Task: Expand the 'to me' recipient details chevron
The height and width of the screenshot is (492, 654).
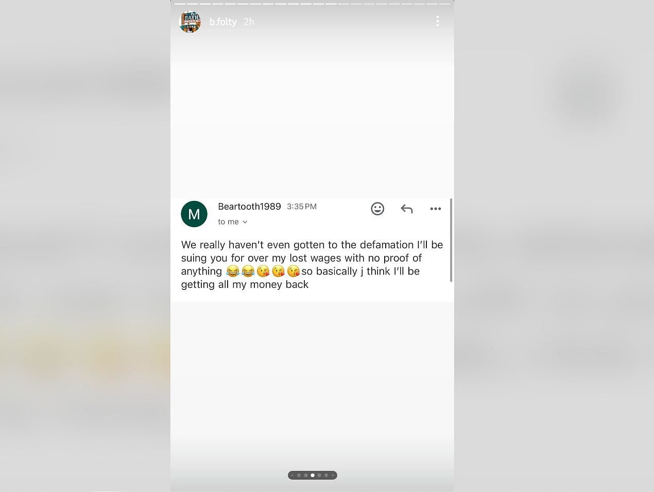Action: click(245, 222)
